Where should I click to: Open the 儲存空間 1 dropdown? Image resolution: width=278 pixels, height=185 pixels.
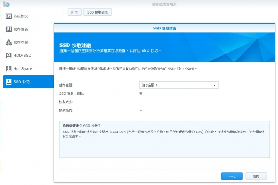click(x=179, y=85)
